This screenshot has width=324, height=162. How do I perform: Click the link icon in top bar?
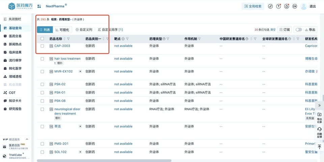pyautogui.click(x=270, y=6)
